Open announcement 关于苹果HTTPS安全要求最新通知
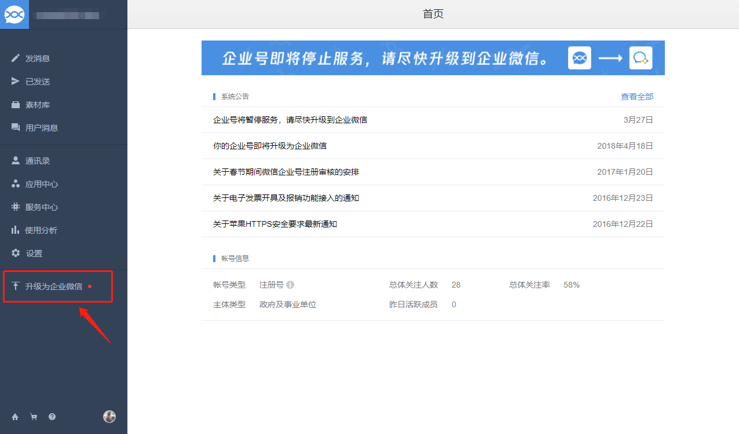 click(275, 224)
